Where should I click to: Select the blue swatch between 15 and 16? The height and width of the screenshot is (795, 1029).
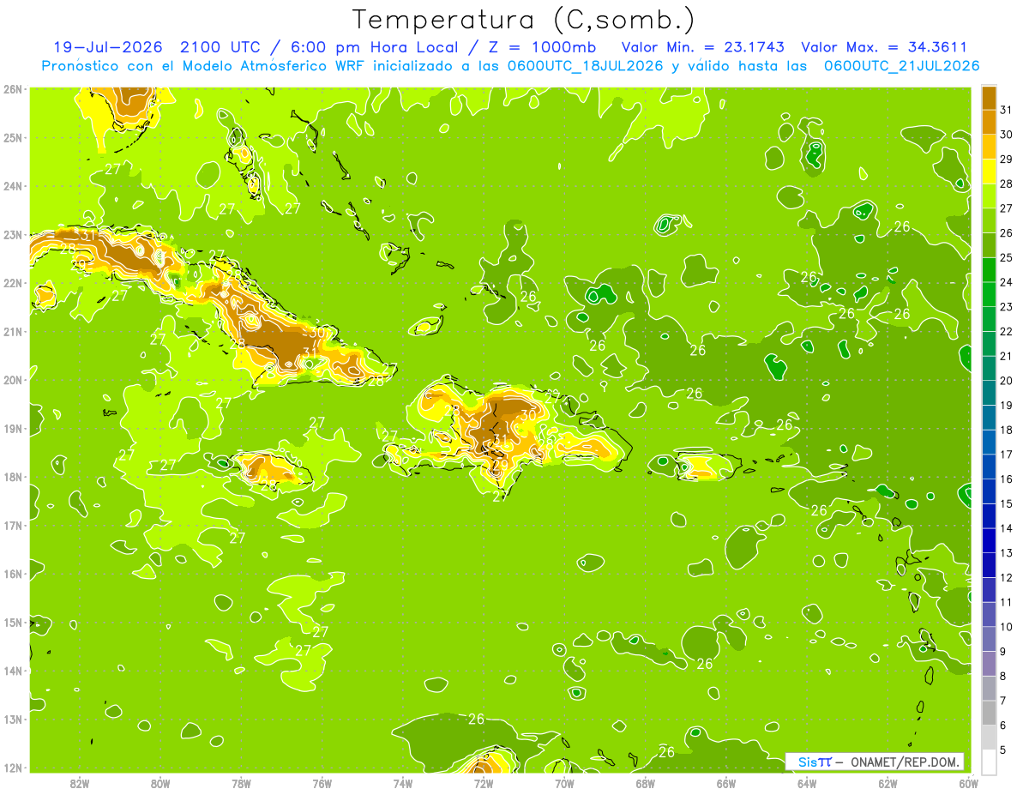989,492
